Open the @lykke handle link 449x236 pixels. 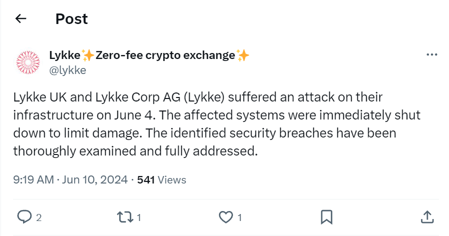(67, 70)
